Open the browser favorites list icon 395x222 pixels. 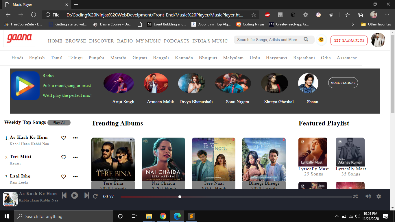(x=348, y=15)
